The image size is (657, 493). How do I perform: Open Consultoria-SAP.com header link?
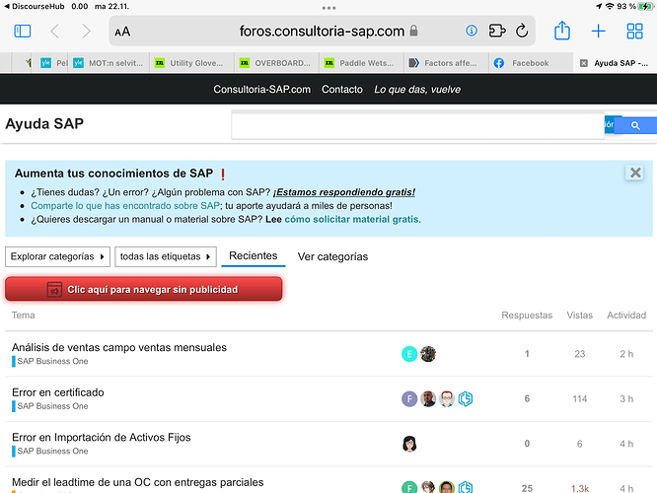tap(261, 89)
